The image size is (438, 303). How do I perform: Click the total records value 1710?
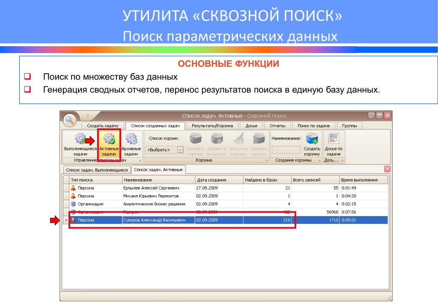tap(334, 220)
